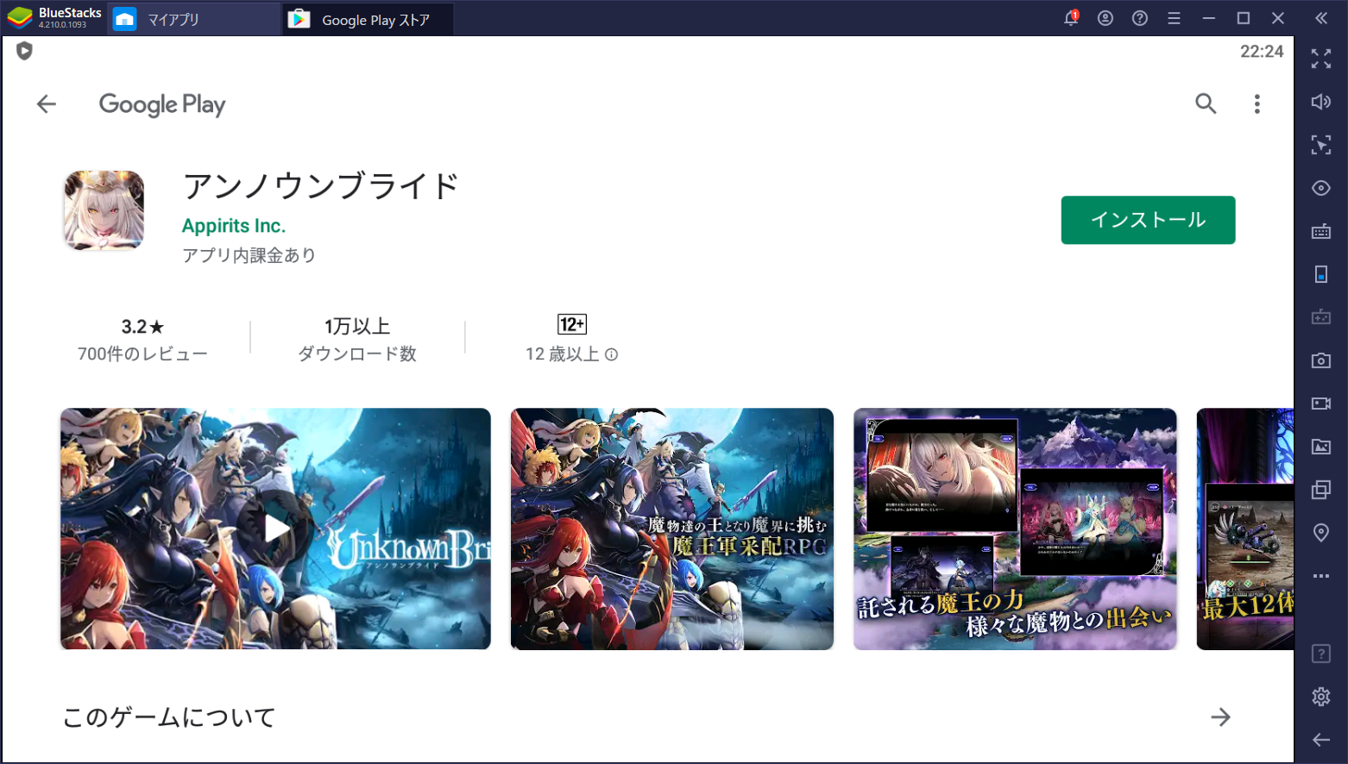1348x764 pixels.
Task: Take a screenshot with the camera icon
Action: (x=1321, y=360)
